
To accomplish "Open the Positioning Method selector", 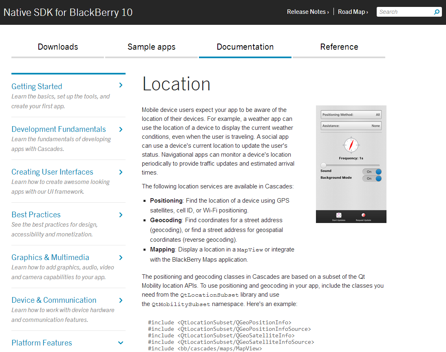I will (351, 115).
